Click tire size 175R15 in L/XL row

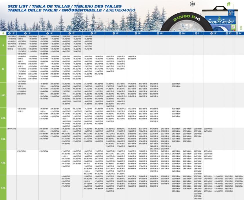(64, 94)
